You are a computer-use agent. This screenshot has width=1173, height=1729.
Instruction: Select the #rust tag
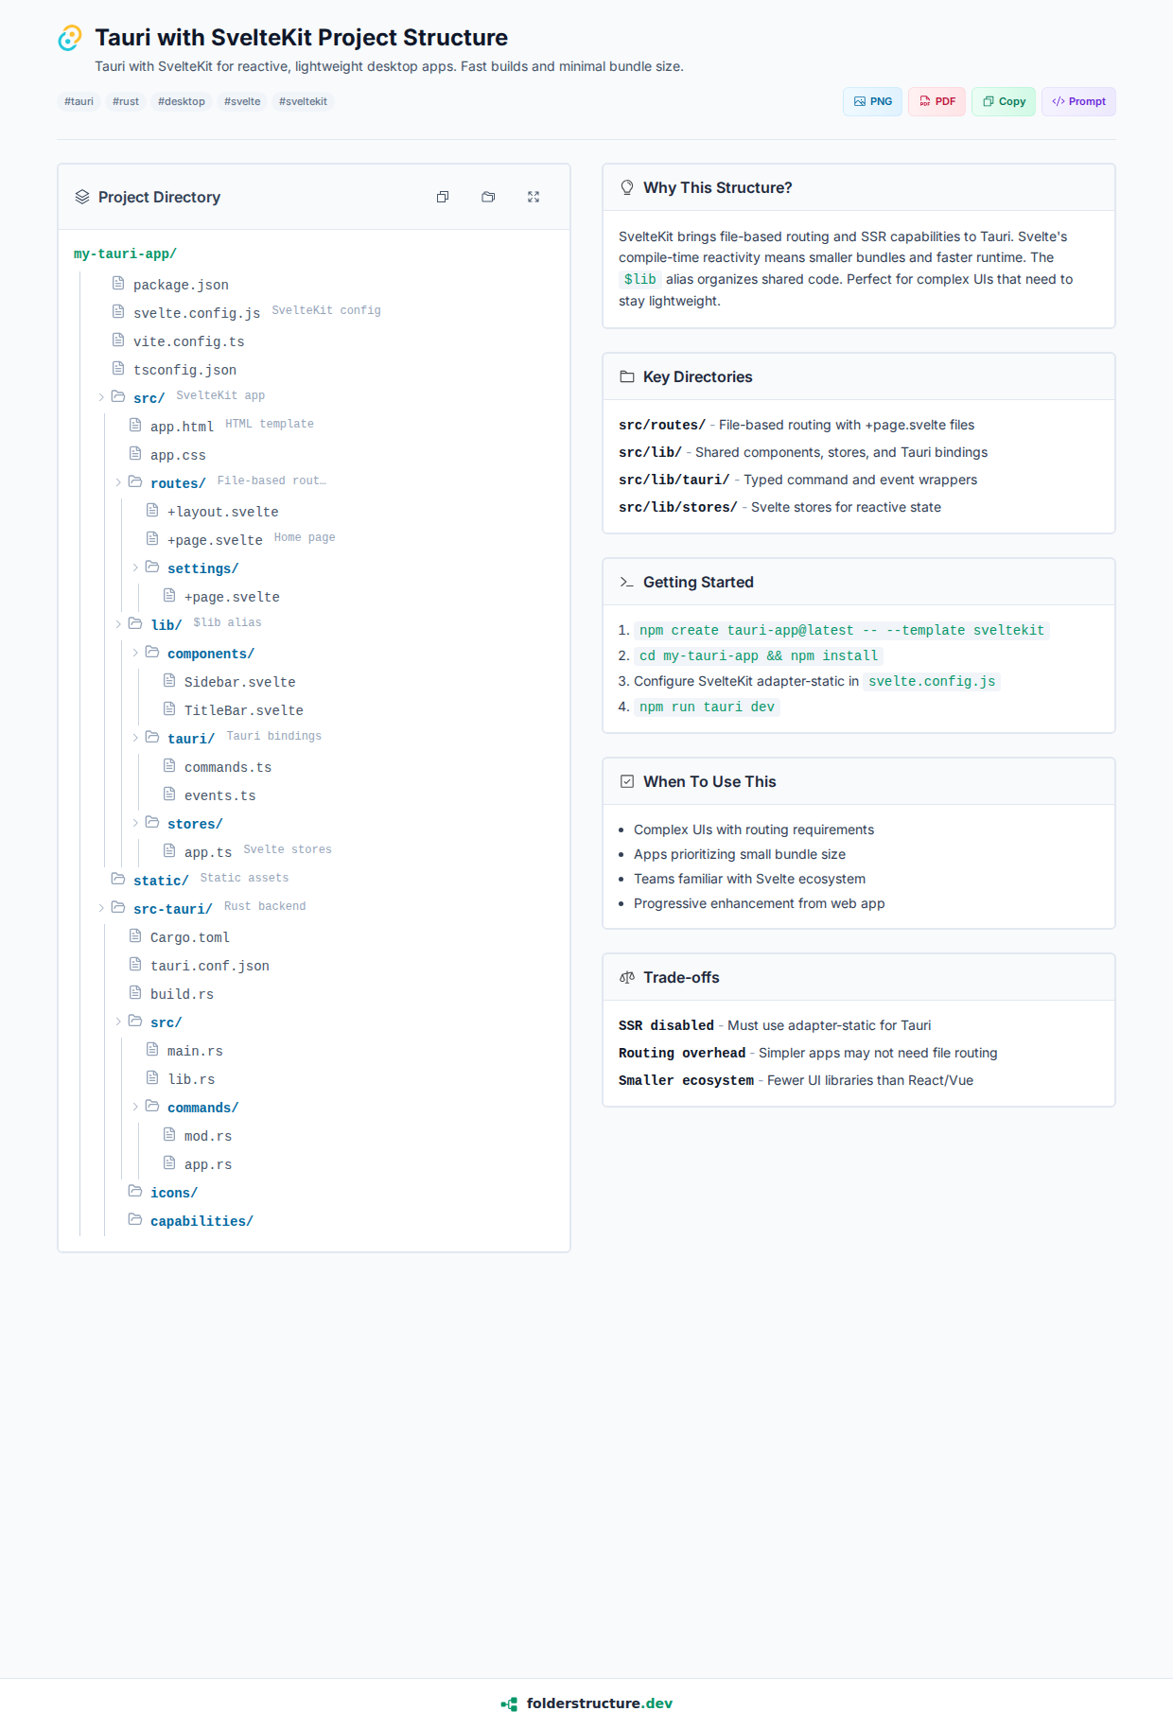126,101
